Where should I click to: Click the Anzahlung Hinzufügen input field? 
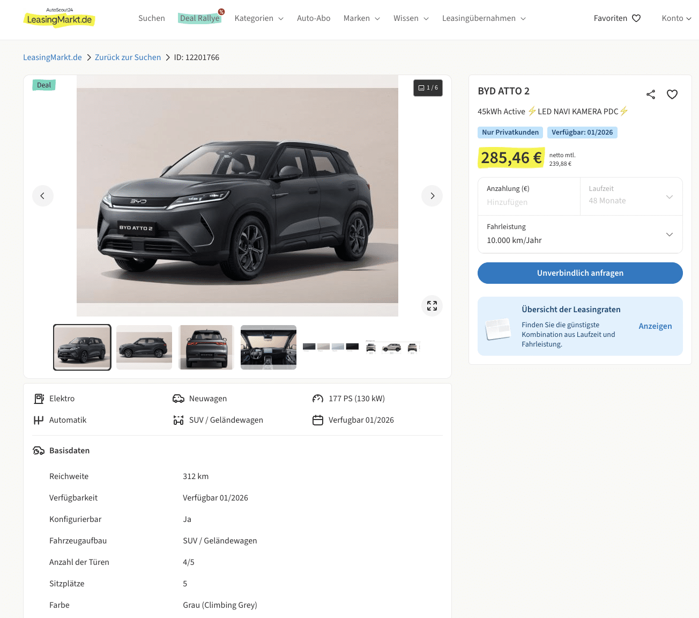tap(529, 196)
